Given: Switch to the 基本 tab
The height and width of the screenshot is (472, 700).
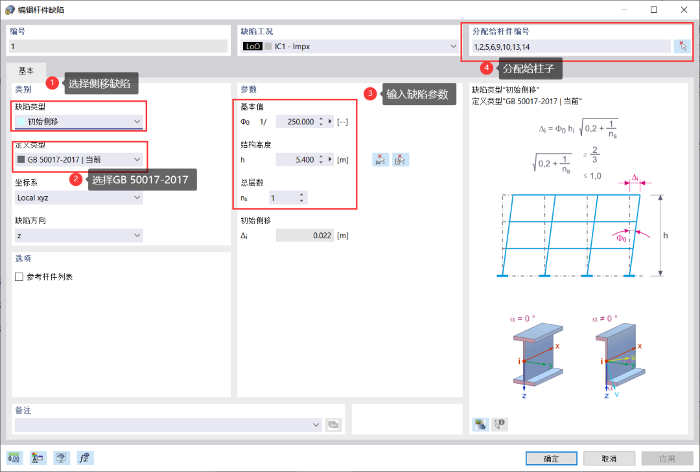Looking at the screenshot, I should coord(26,71).
